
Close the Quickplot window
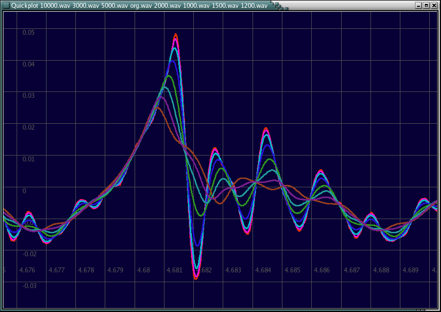(434, 5)
